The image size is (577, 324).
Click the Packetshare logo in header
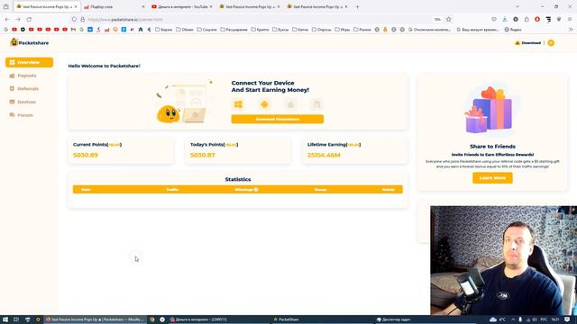point(30,42)
